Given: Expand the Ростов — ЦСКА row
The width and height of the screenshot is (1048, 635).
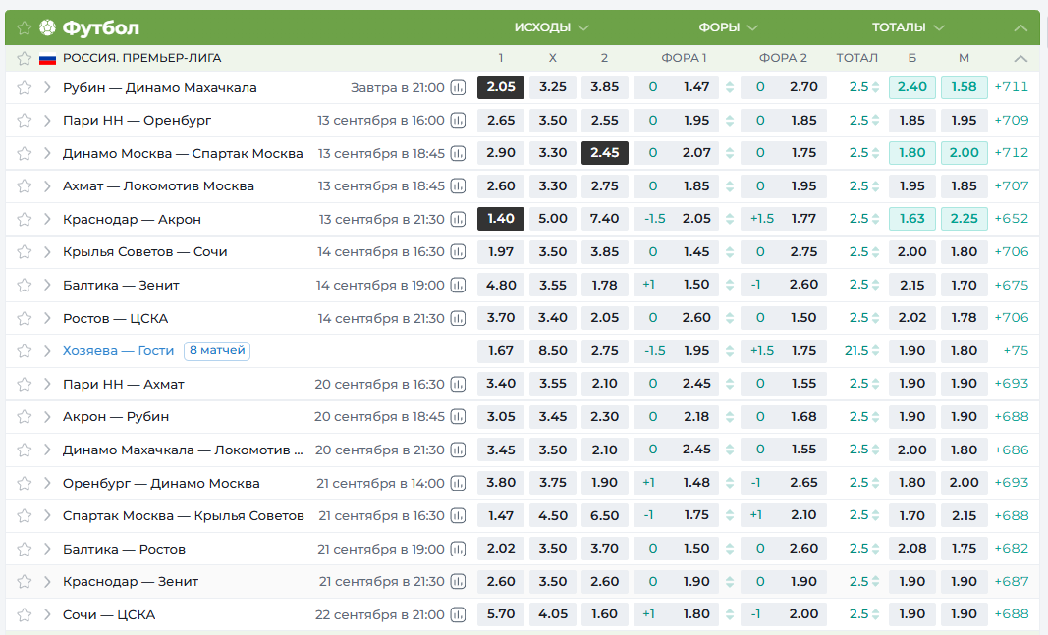Looking at the screenshot, I should (x=47, y=319).
